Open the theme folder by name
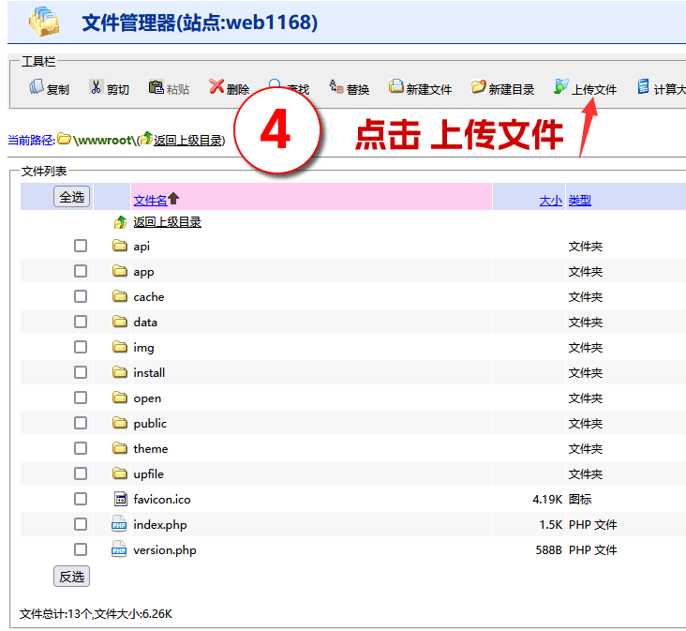This screenshot has width=686, height=631. coord(151,448)
